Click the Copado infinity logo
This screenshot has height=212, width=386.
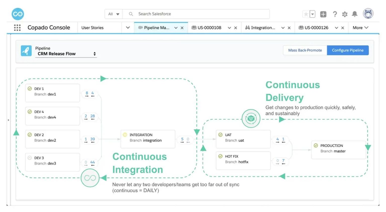18,14
